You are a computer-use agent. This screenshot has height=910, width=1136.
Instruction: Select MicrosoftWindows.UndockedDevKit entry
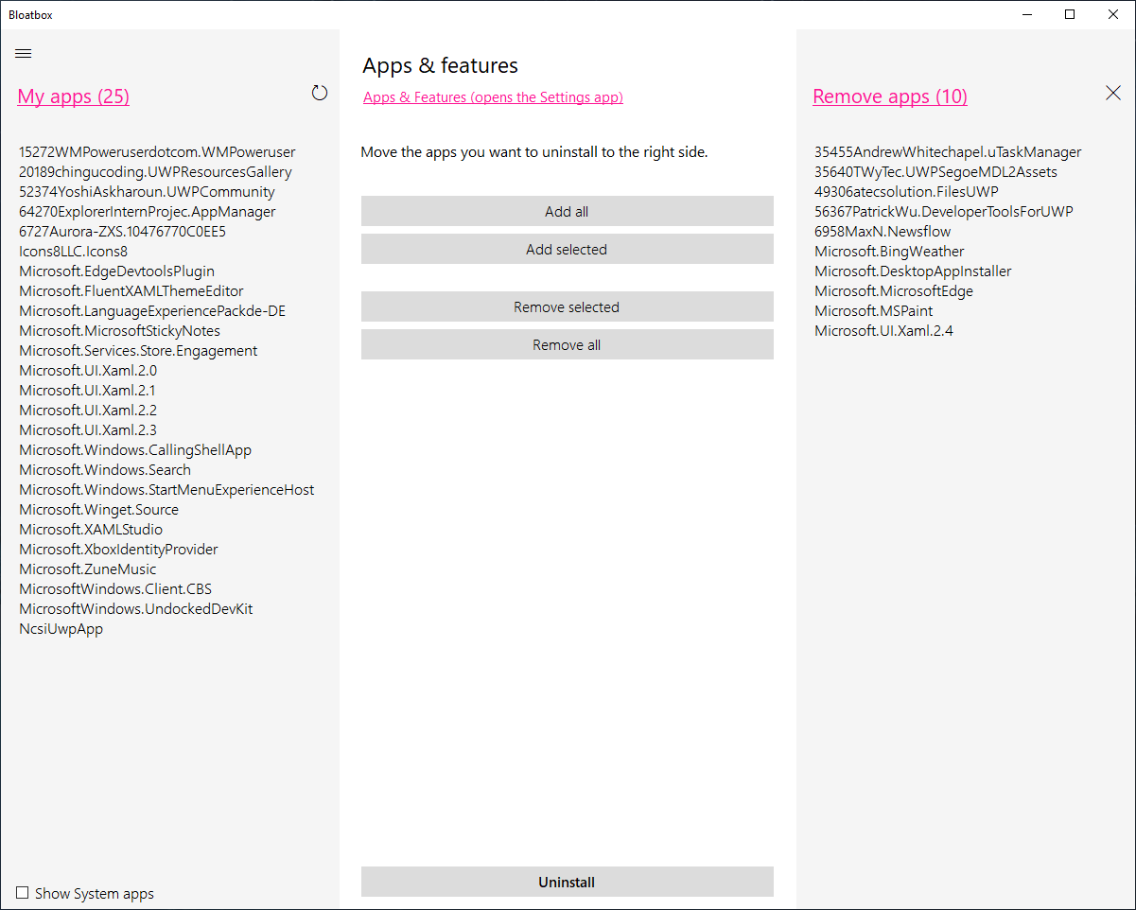(136, 609)
